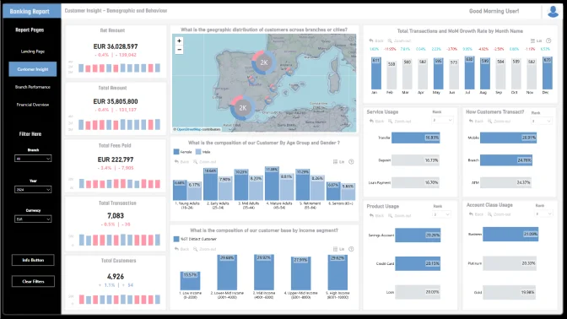Open Rank dropdown in Account Class Usage

[544, 214]
